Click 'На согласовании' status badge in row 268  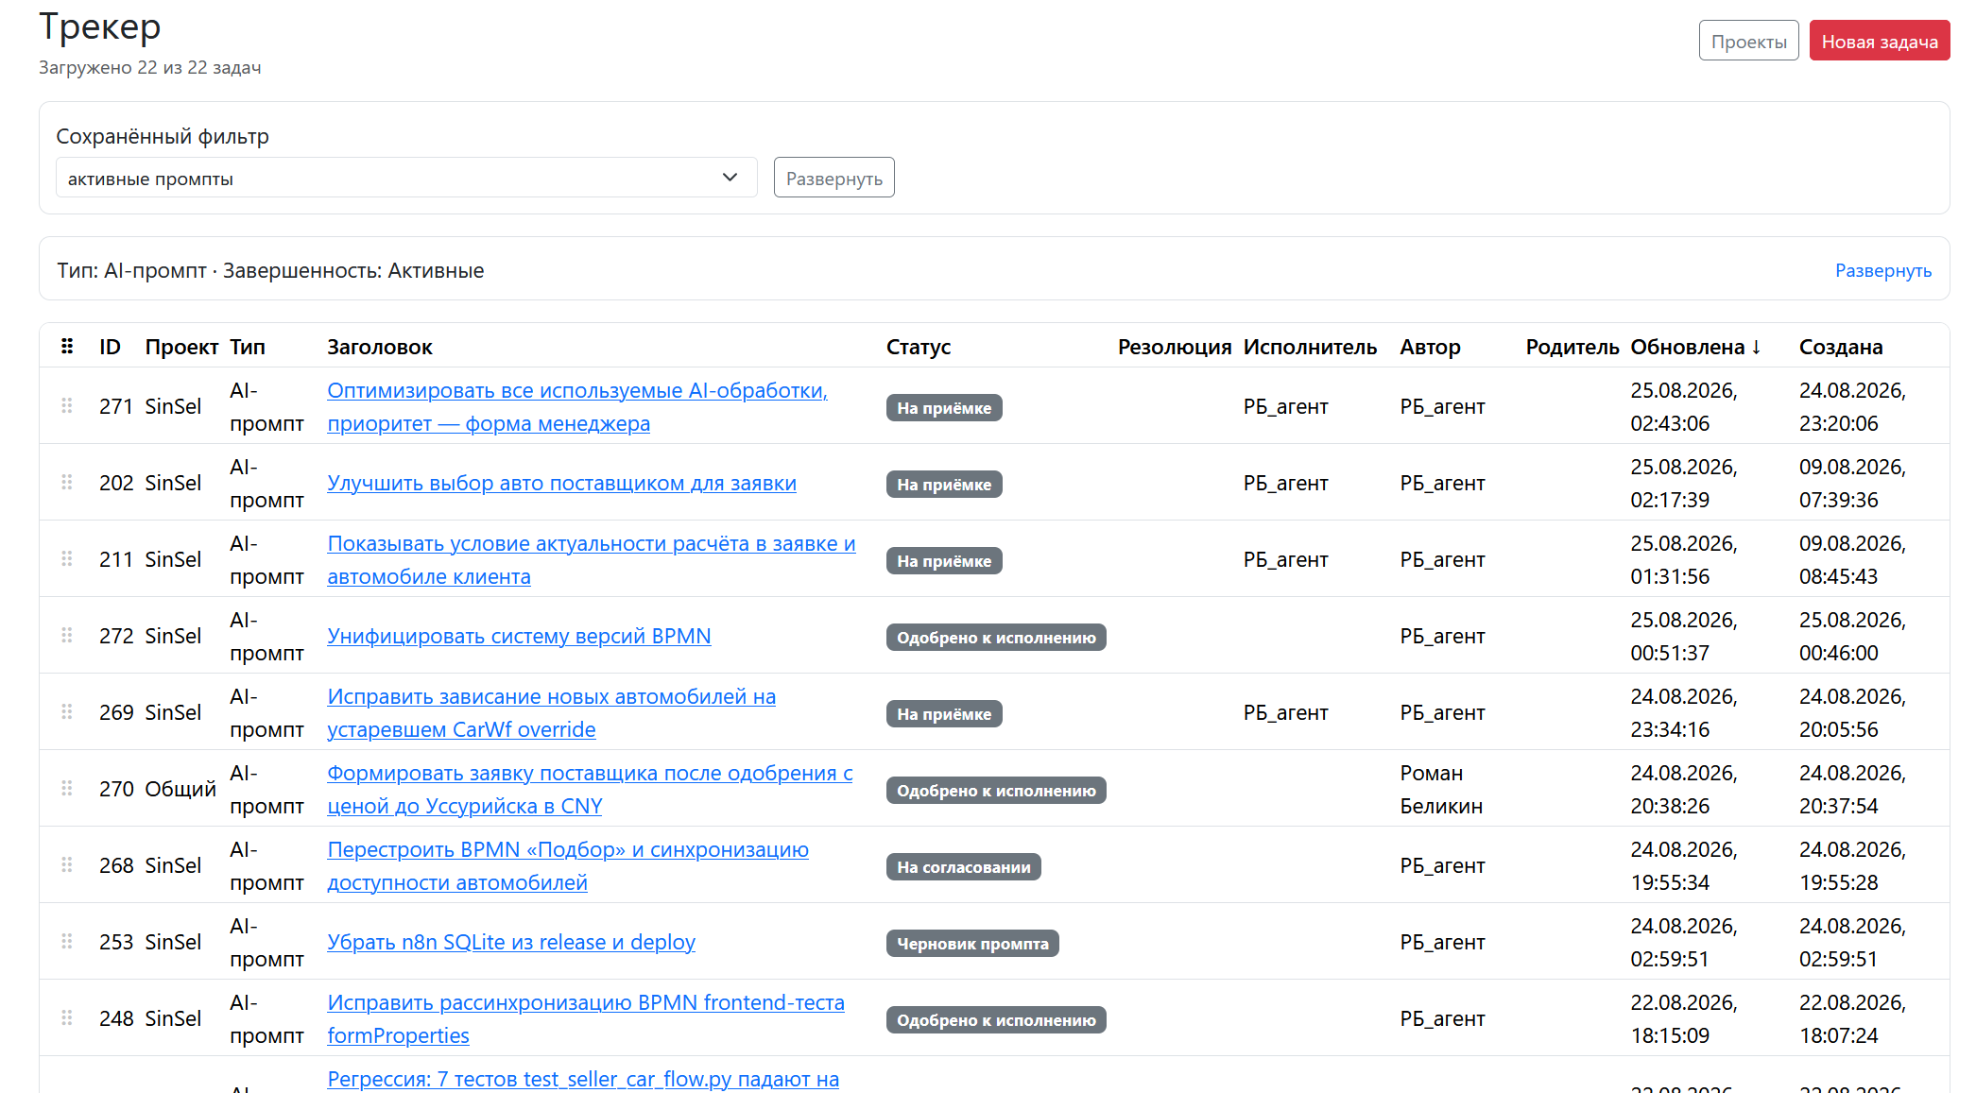964,866
